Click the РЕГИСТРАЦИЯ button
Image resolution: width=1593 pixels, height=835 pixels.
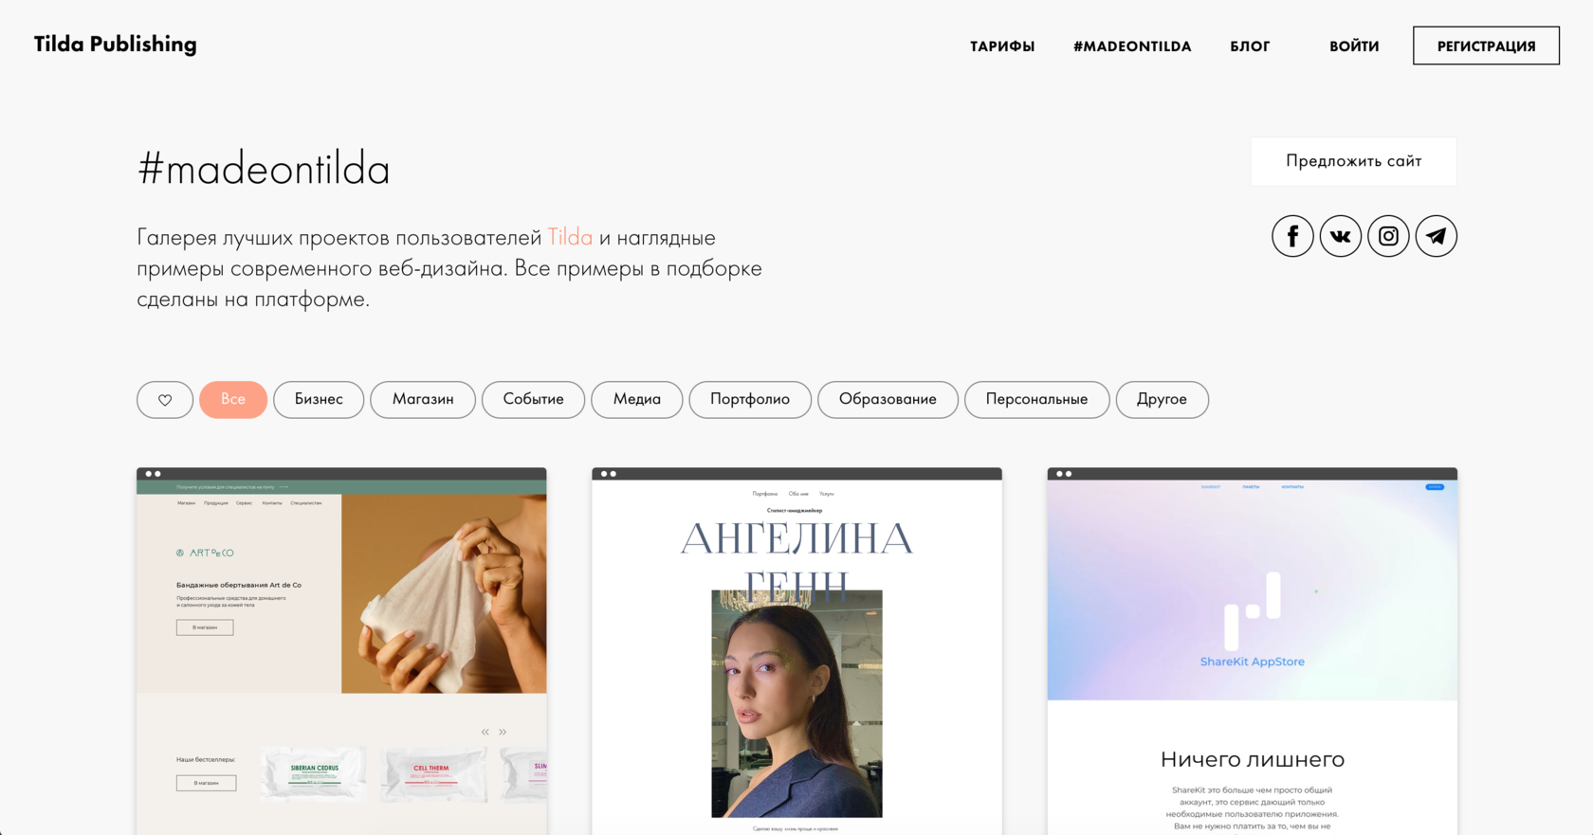pos(1486,45)
